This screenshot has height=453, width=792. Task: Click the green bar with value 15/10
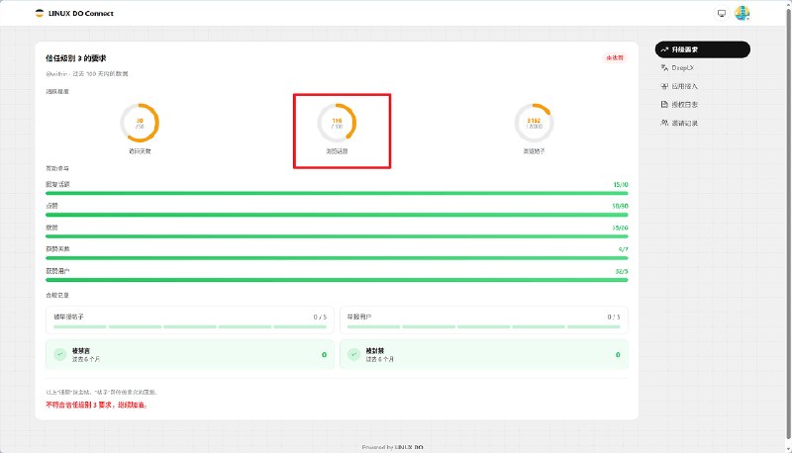[337, 193]
